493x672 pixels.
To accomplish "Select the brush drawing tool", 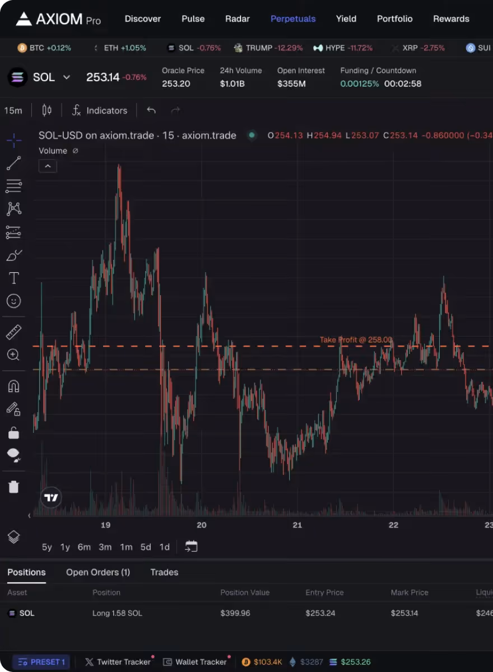I will (14, 255).
